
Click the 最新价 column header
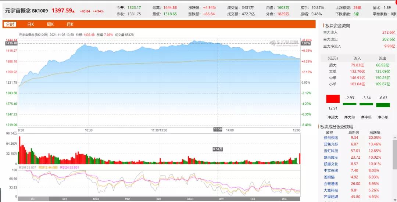354,132
